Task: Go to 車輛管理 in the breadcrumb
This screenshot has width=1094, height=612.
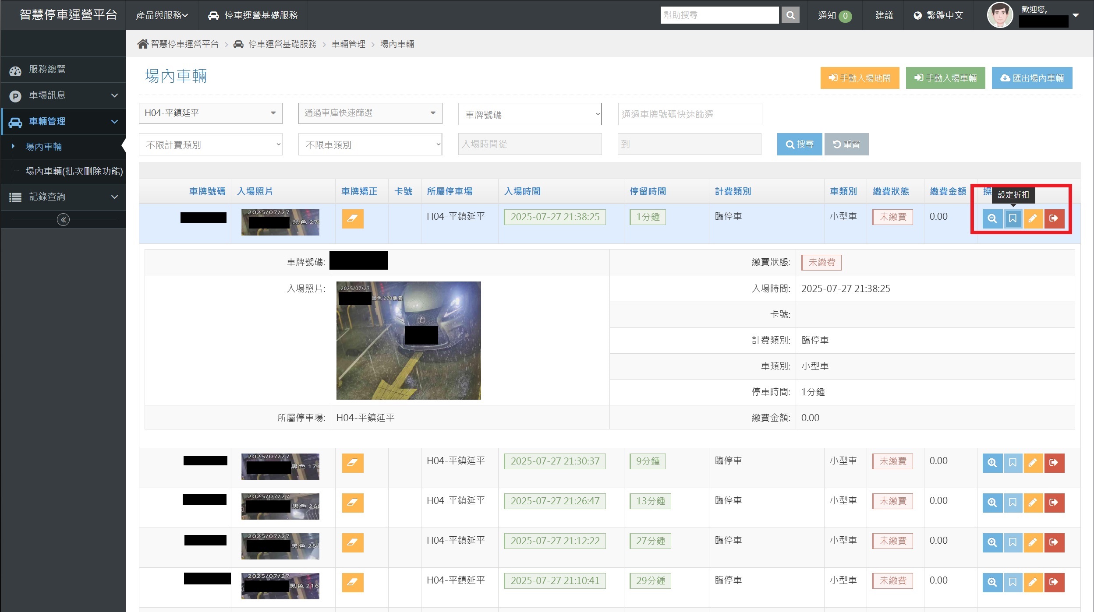Action: (x=348, y=44)
